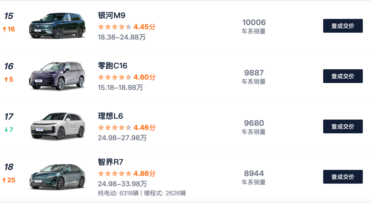The image size is (371, 203).
Task: Click the up-arrow rank change 25 indicator
Action: point(9,180)
